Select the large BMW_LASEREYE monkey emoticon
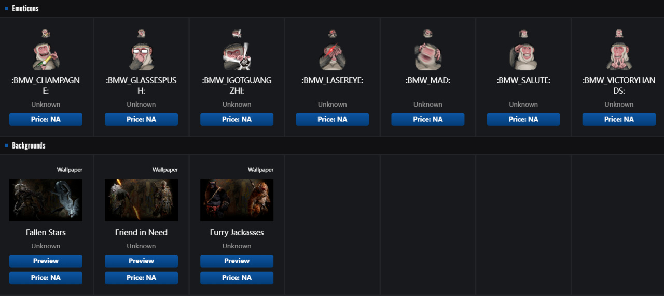Screen dimensions: 664x296 [x=333, y=56]
